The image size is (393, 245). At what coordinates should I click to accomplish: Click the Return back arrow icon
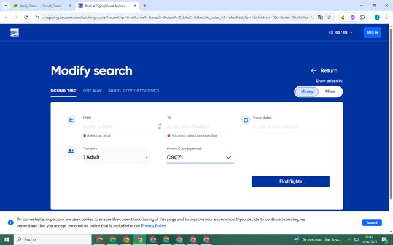(313, 71)
